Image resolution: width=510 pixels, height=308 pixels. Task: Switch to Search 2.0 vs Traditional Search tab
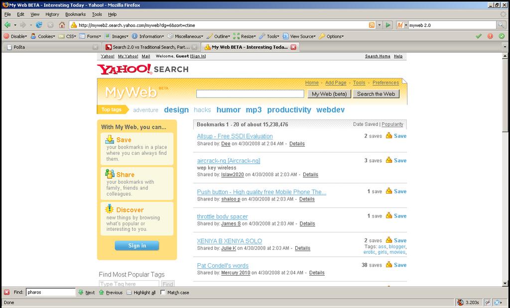click(151, 47)
